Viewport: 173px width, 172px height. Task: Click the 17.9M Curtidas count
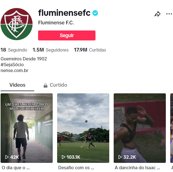pyautogui.click(x=90, y=50)
